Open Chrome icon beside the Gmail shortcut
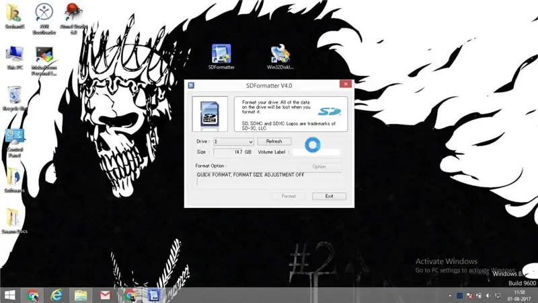This screenshot has width=538, height=303. point(130,295)
